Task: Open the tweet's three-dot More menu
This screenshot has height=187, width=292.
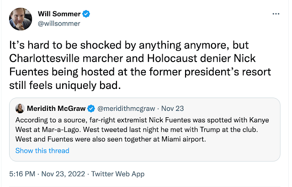Action: [276, 14]
